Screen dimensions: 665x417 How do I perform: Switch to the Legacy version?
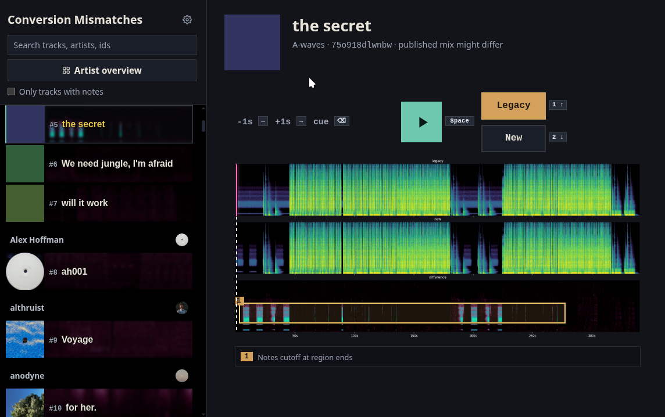coord(514,106)
